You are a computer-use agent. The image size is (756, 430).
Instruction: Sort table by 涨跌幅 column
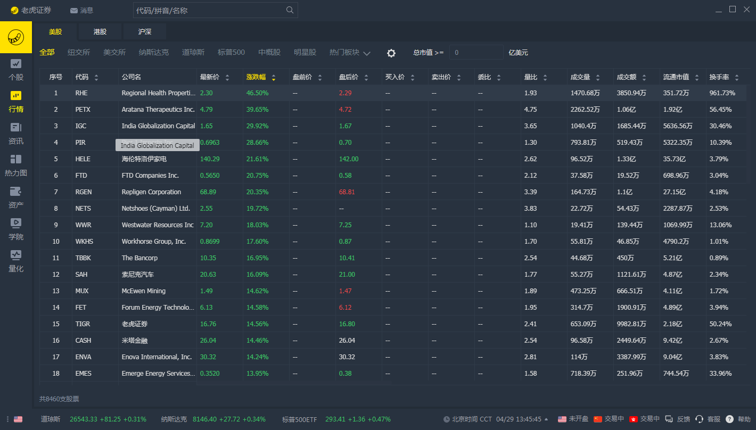[260, 77]
